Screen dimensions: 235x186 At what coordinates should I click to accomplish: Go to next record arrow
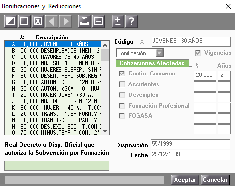[65, 21]
